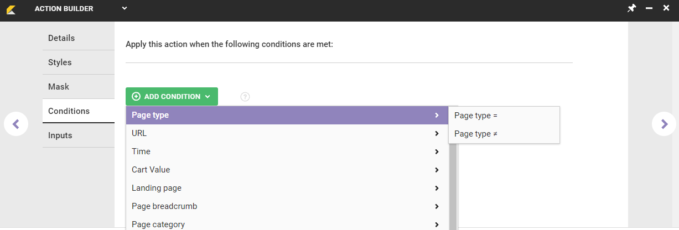Go to next step arrow
This screenshot has width=679, height=230.
(x=664, y=124)
